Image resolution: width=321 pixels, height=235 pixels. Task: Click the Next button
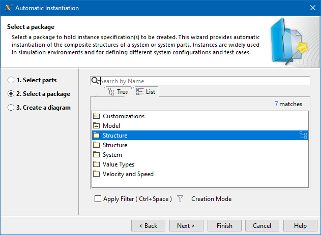pyautogui.click(x=186, y=226)
